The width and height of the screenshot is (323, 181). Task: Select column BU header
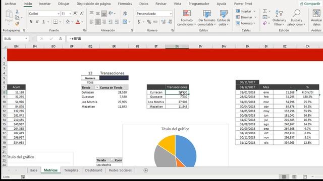pyautogui.click(x=177, y=47)
